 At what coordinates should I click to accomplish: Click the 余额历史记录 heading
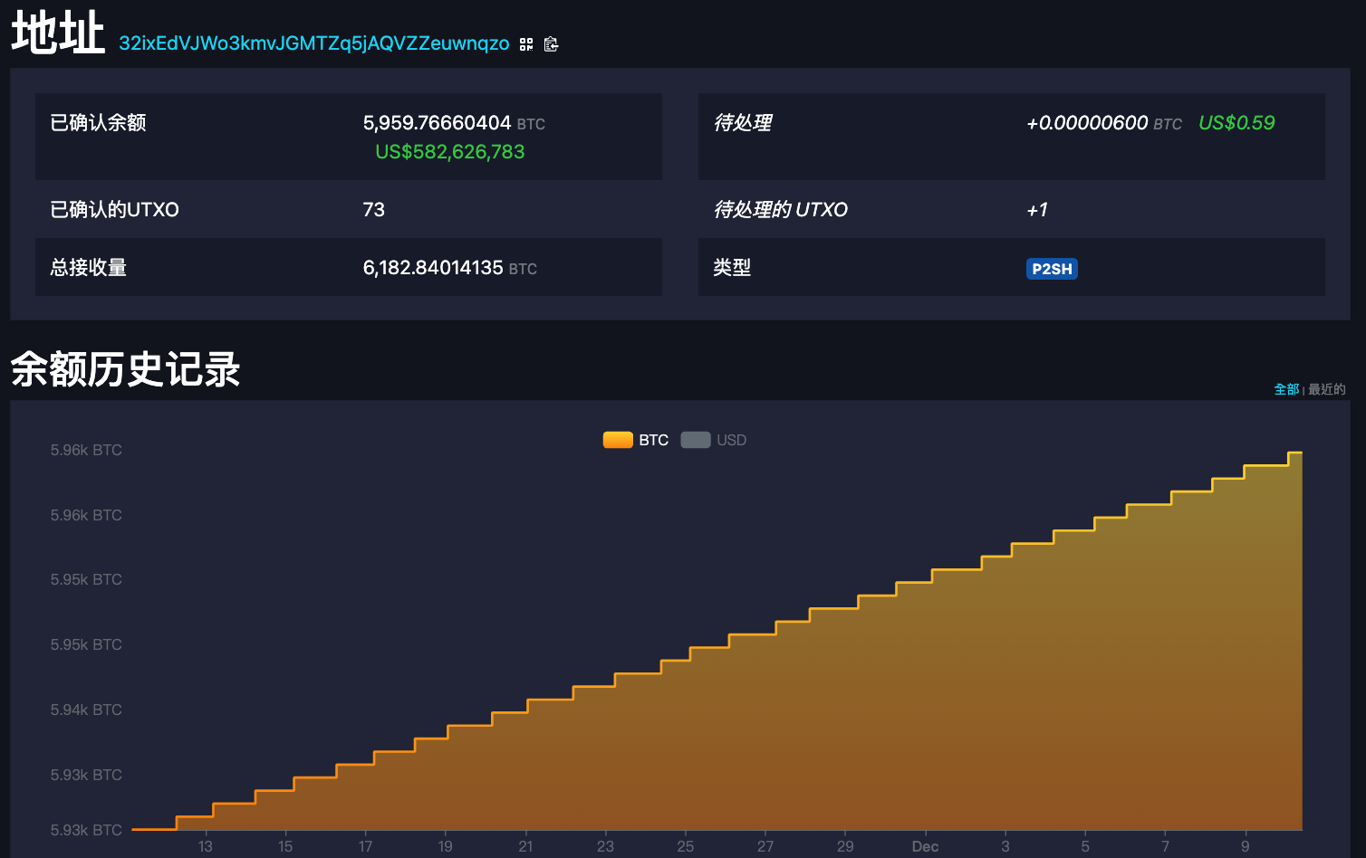pyautogui.click(x=125, y=369)
